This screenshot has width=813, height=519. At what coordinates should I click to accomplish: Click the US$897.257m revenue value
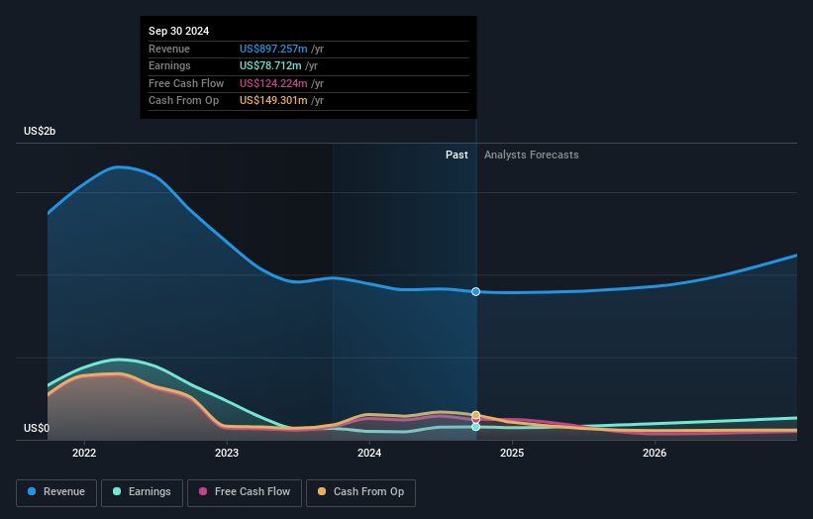click(x=273, y=49)
